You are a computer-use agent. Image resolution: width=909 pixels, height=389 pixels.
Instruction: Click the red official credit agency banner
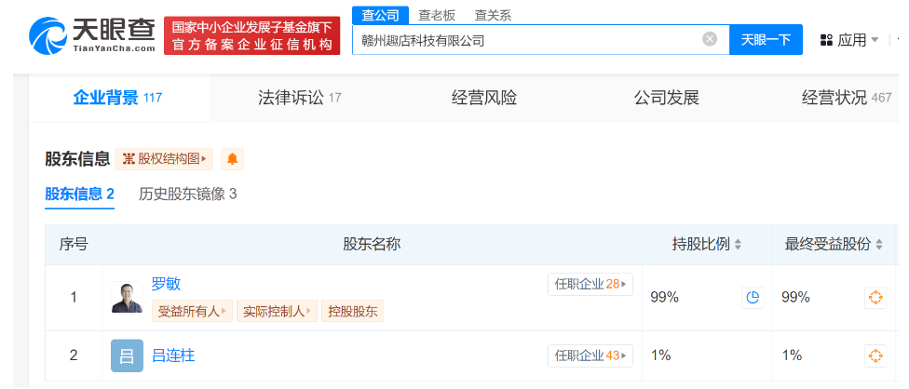click(251, 35)
